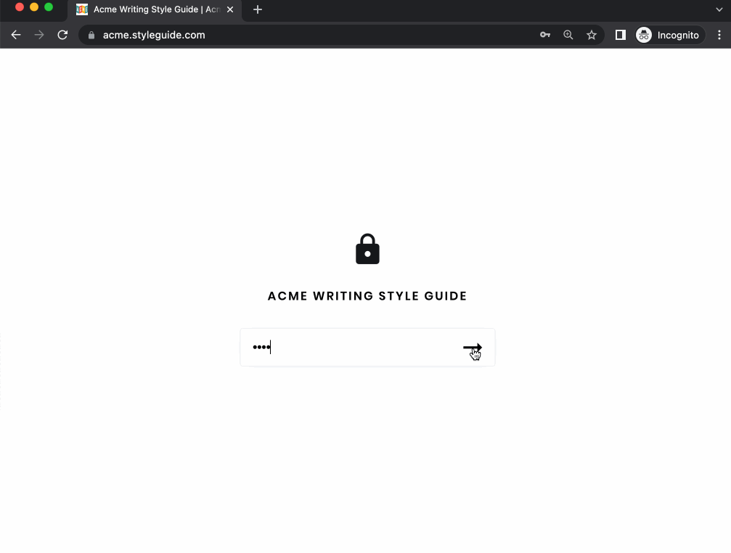Click the Acme Writing Style Guide heading
This screenshot has height=553, width=731.
367,296
